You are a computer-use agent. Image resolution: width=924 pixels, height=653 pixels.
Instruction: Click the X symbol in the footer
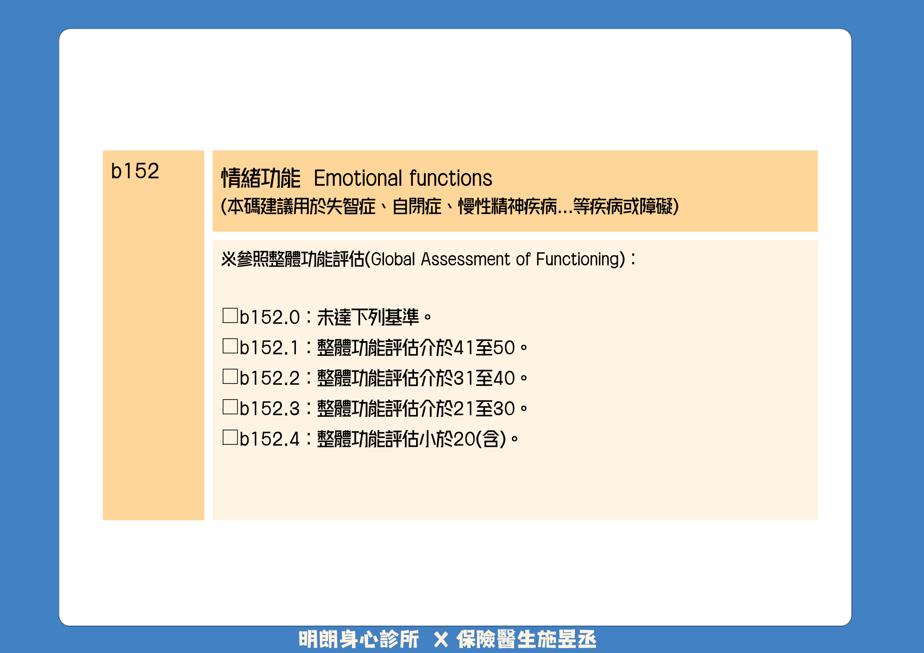click(x=441, y=640)
